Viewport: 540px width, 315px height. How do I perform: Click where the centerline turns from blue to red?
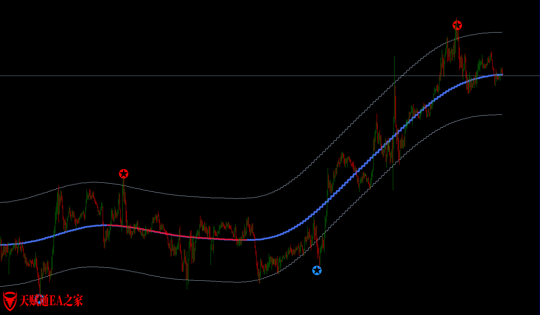[106, 225]
